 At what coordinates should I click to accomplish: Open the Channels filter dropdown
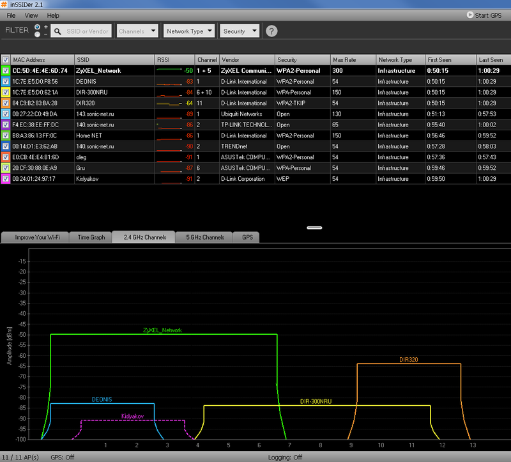pos(137,31)
